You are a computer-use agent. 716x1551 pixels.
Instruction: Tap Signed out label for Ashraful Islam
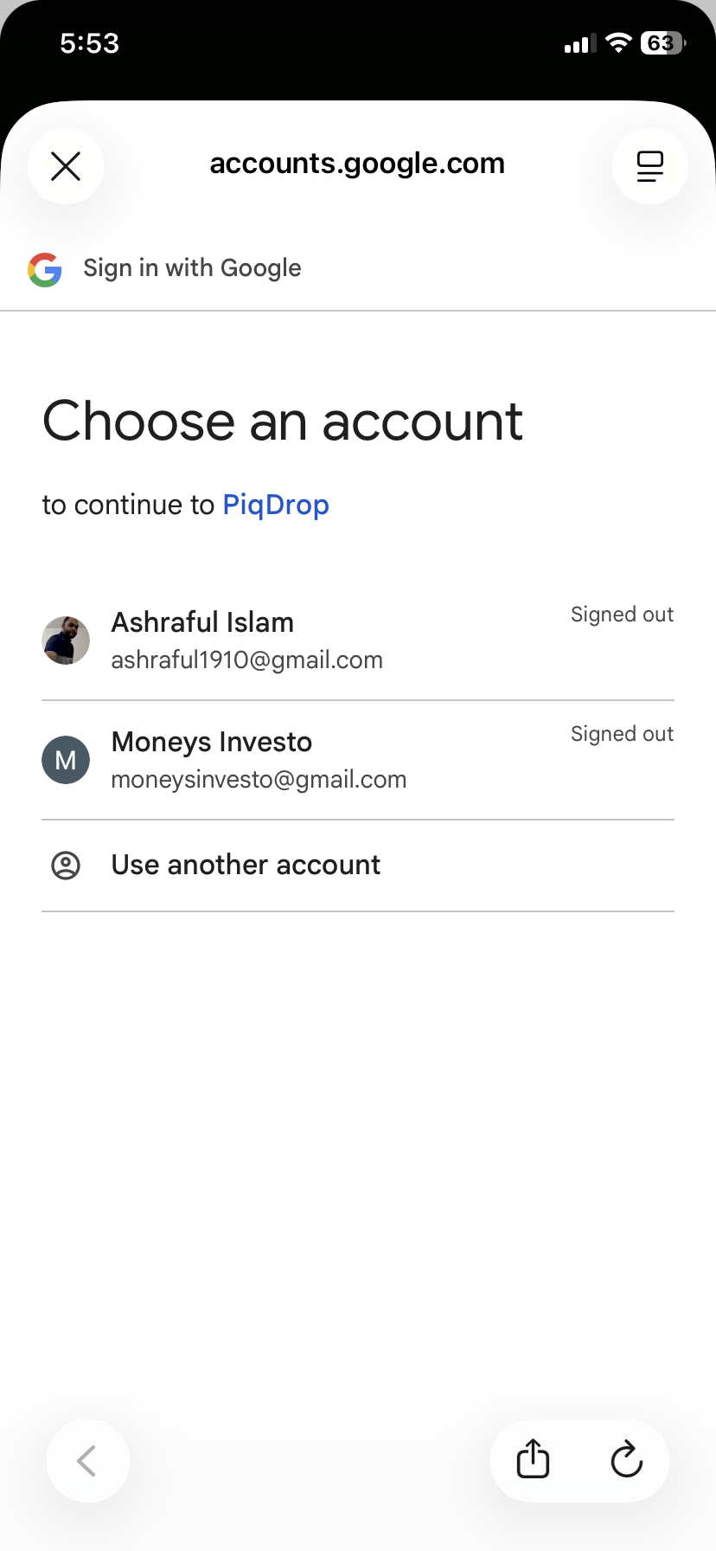(622, 615)
